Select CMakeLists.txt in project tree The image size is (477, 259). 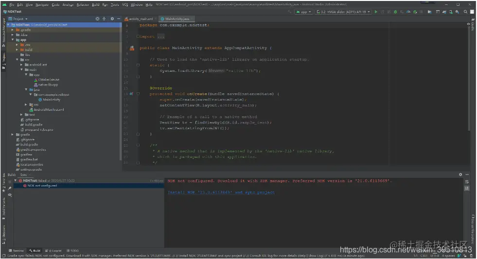49,80
